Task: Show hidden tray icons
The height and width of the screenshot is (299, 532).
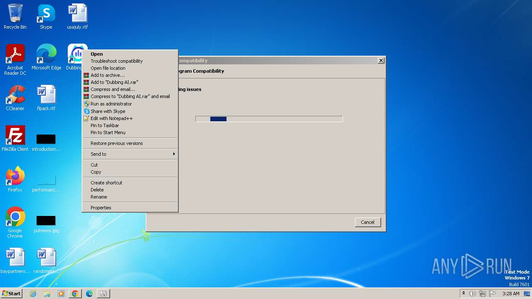Action: click(x=463, y=294)
